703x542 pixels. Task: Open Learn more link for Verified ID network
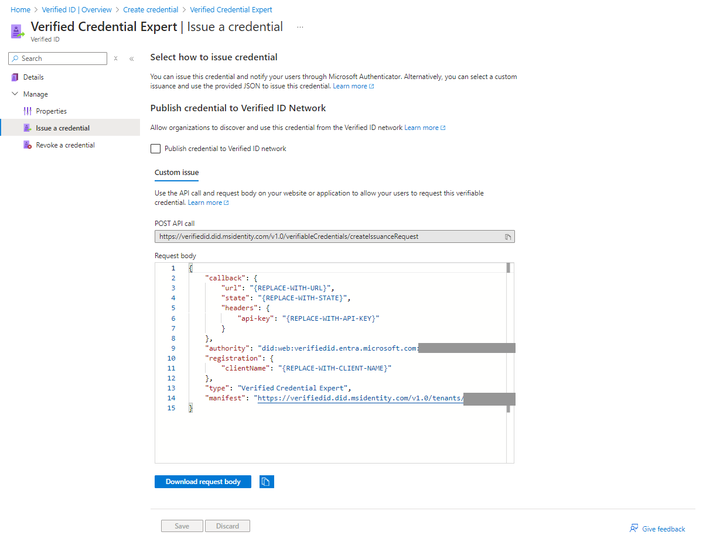pyautogui.click(x=425, y=128)
